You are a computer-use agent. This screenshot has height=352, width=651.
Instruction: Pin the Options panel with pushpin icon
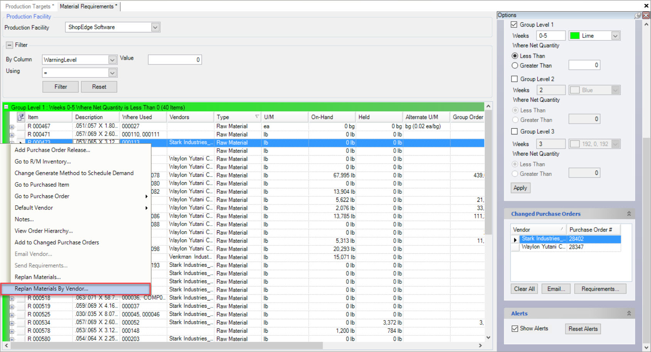(638, 15)
